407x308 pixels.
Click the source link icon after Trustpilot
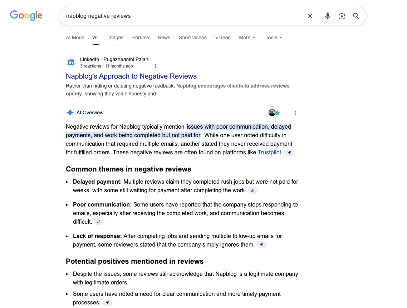pyautogui.click(x=289, y=153)
